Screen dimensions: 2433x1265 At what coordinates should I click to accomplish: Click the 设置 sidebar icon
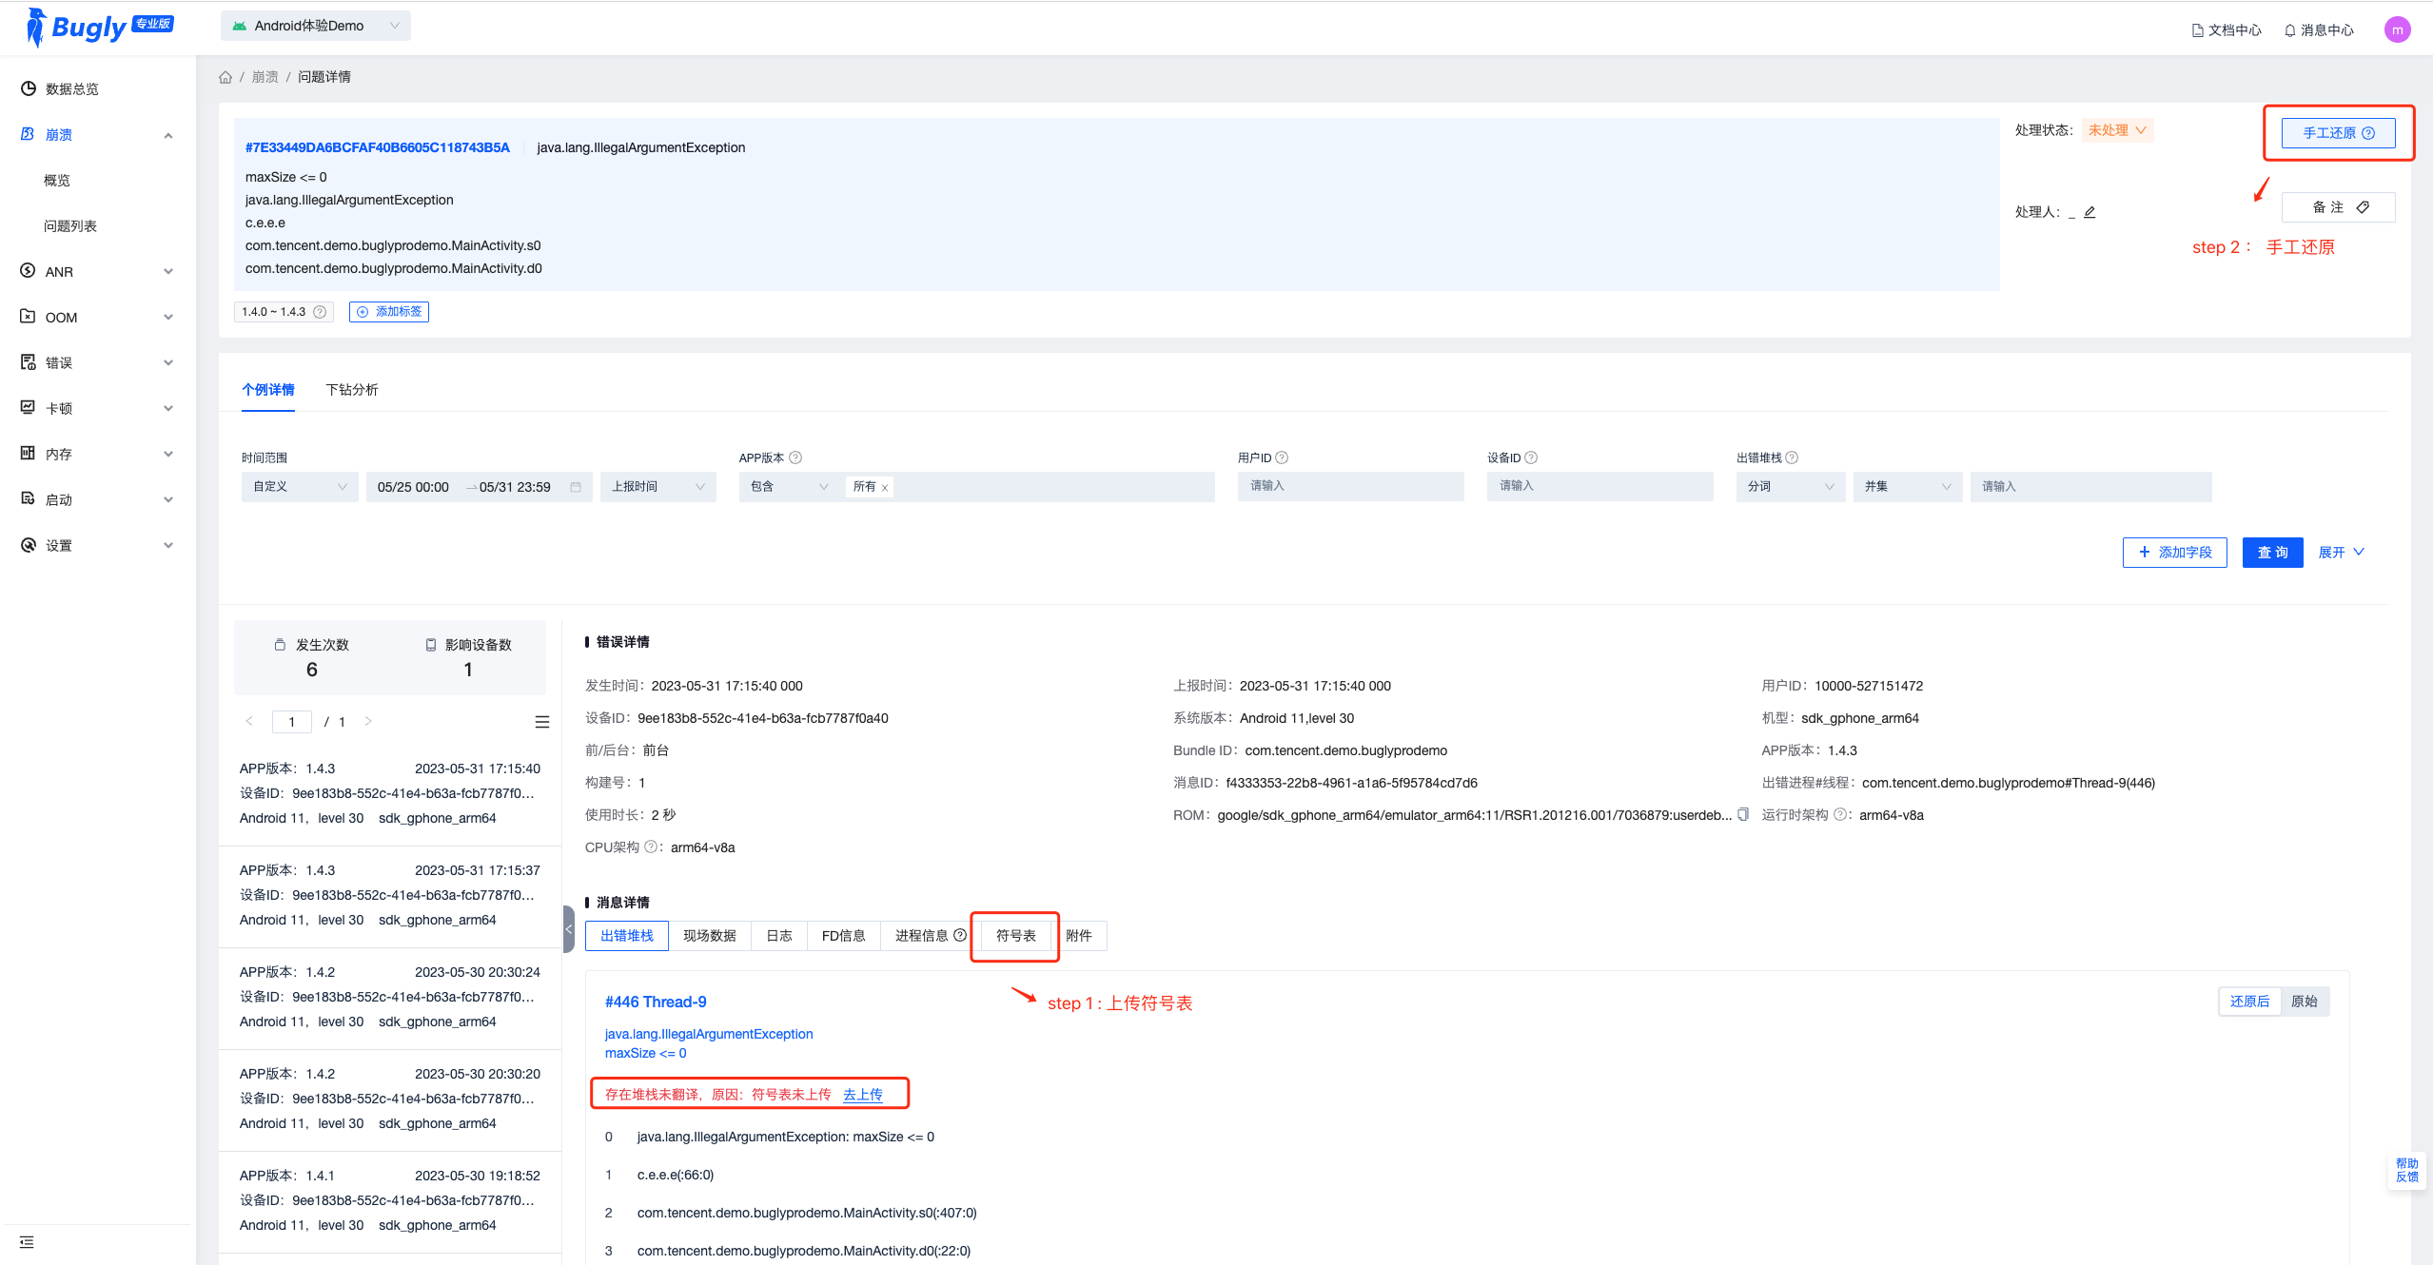pyautogui.click(x=29, y=545)
